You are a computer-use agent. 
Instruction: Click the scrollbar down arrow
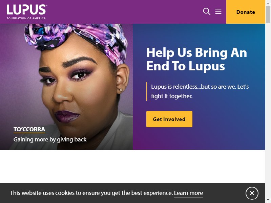[268, 200]
